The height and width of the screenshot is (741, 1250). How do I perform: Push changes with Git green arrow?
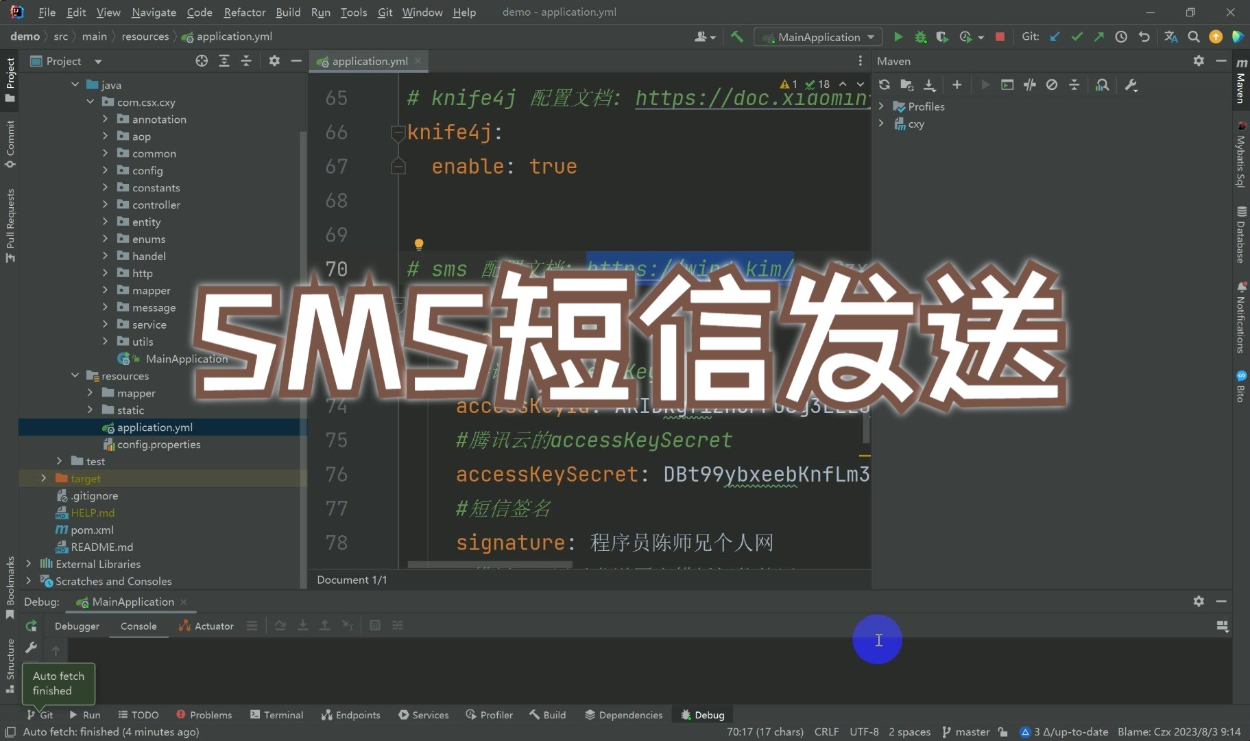coord(1098,37)
